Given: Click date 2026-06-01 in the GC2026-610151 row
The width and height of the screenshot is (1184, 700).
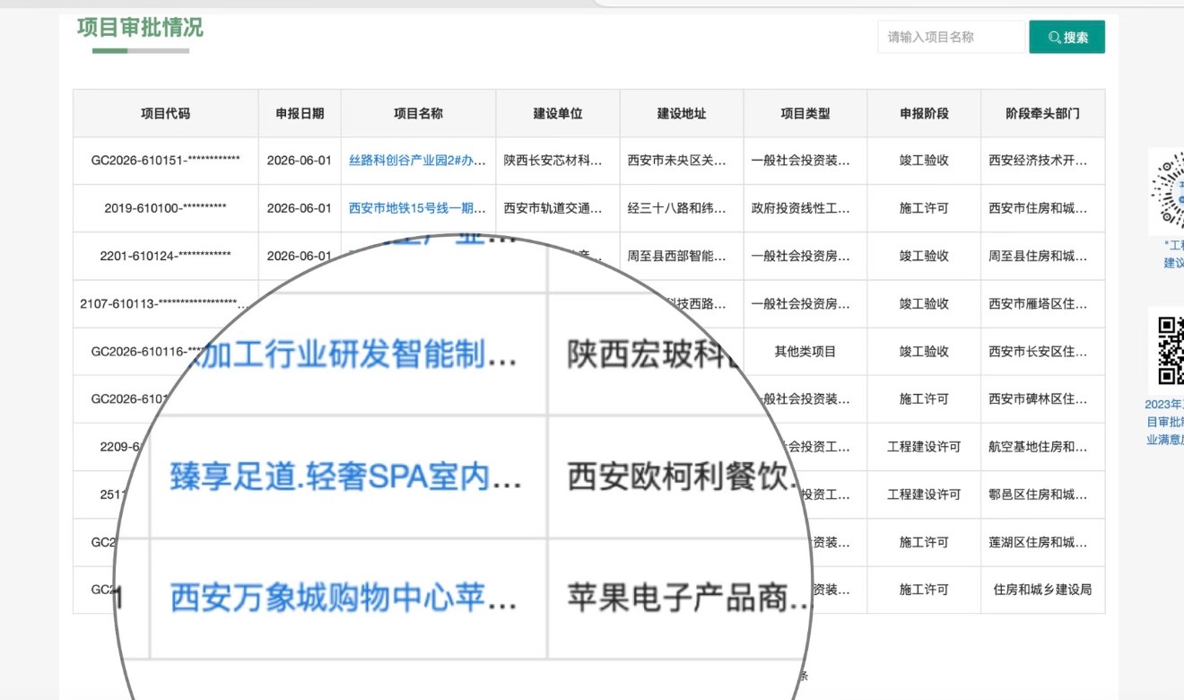Looking at the screenshot, I should [x=300, y=161].
